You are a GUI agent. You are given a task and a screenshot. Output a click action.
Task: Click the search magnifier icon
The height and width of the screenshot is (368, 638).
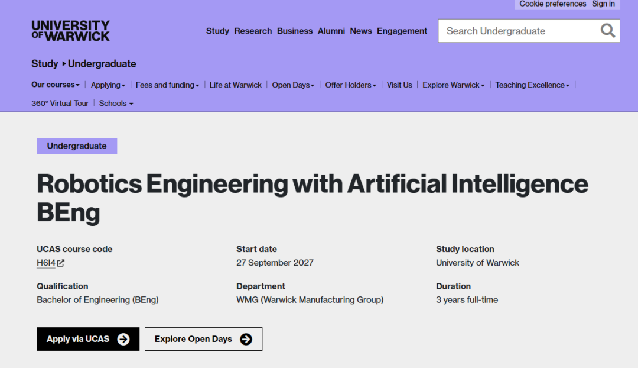pos(607,31)
